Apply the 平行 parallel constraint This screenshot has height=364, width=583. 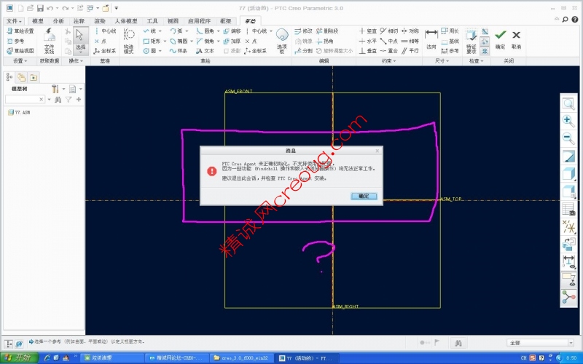click(410, 51)
